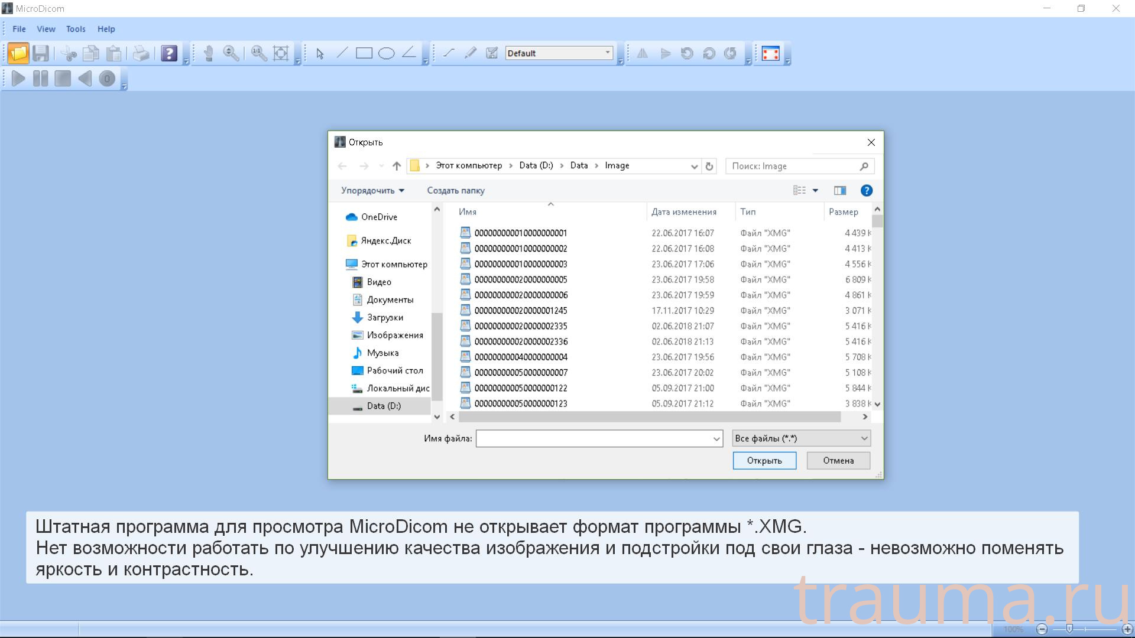This screenshot has width=1135, height=638.
Task: Click the Paste clipboard icon
Action: click(113, 53)
